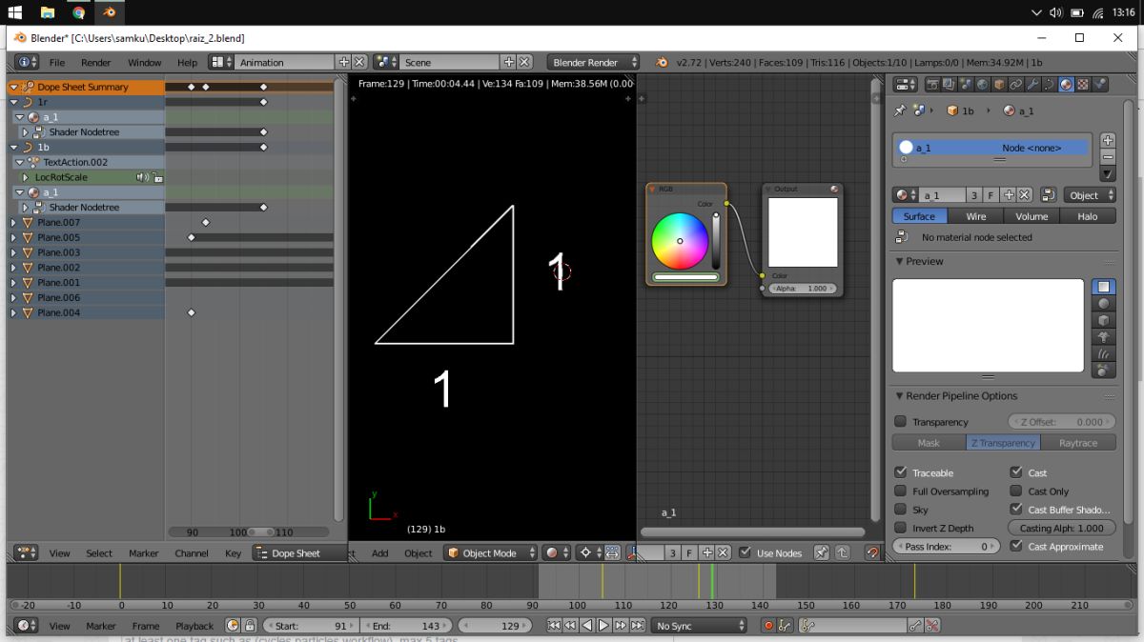
Task: Select the cube preview shape icon
Action: [1104, 320]
